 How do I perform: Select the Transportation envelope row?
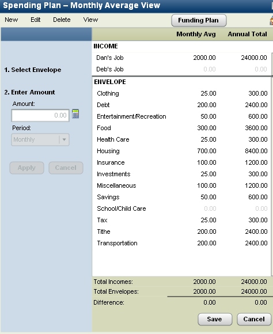[x=181, y=243]
